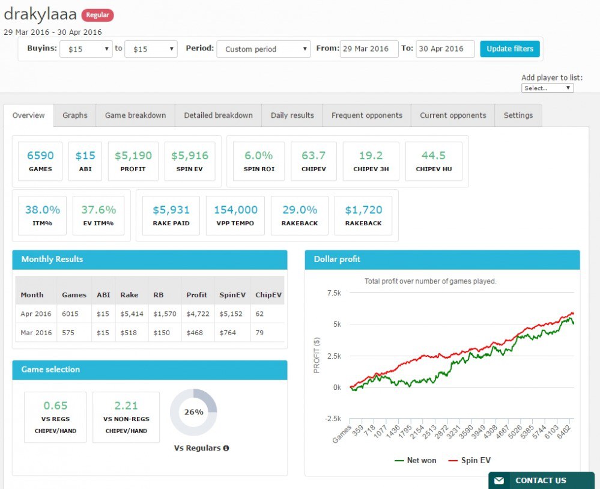Screen dimensions: 600x489
Task: Click the Contact Us button
Action: click(541, 481)
